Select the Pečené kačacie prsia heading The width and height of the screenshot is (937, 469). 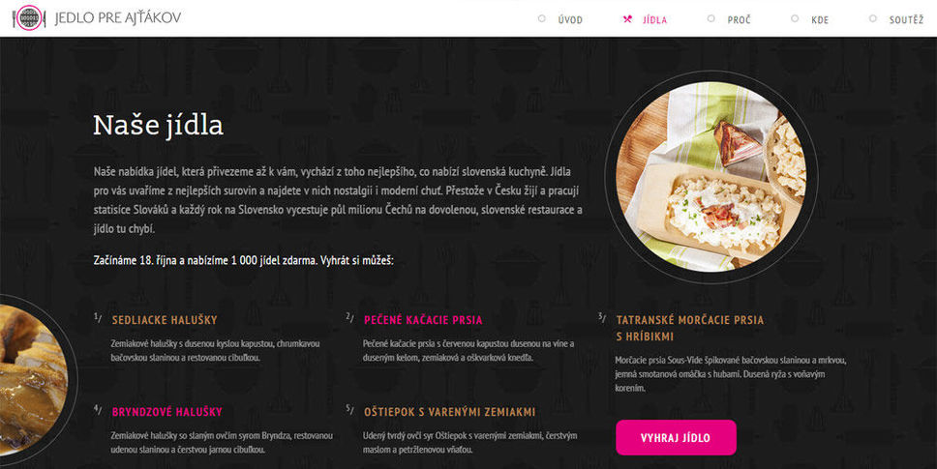pyautogui.click(x=423, y=320)
